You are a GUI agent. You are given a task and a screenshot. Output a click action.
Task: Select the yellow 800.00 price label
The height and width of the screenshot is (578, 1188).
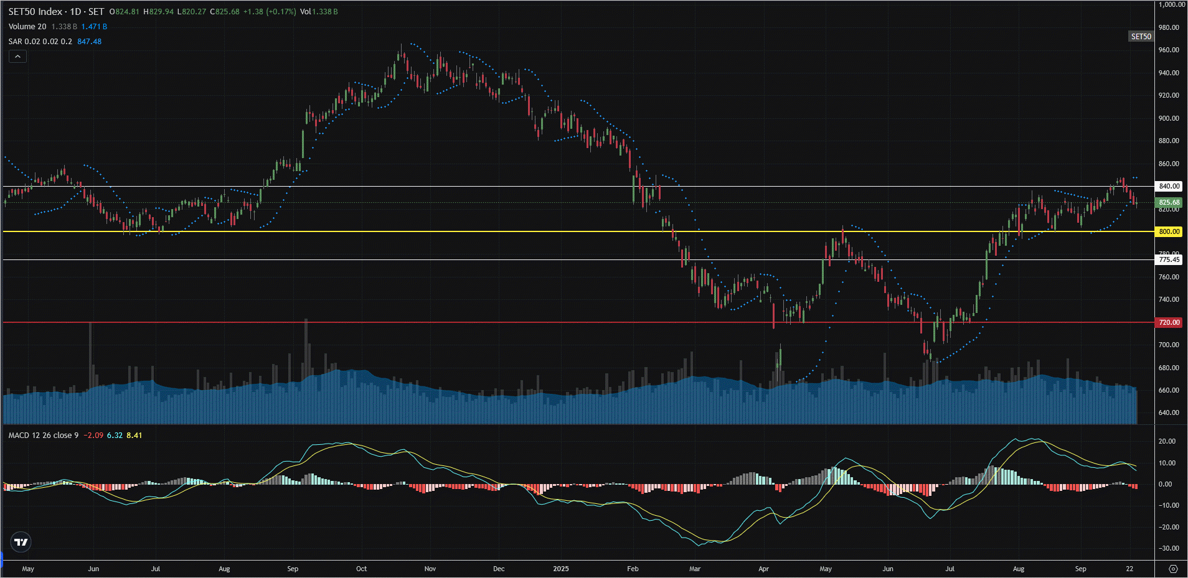pos(1169,231)
